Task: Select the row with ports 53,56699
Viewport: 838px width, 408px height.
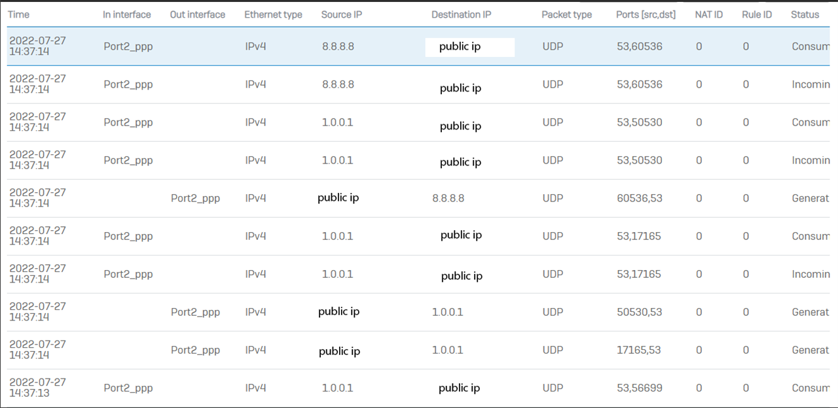Action: click(x=419, y=388)
